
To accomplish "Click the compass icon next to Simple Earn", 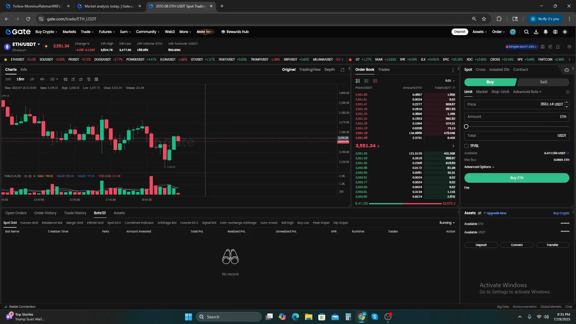I will tap(550, 47).
